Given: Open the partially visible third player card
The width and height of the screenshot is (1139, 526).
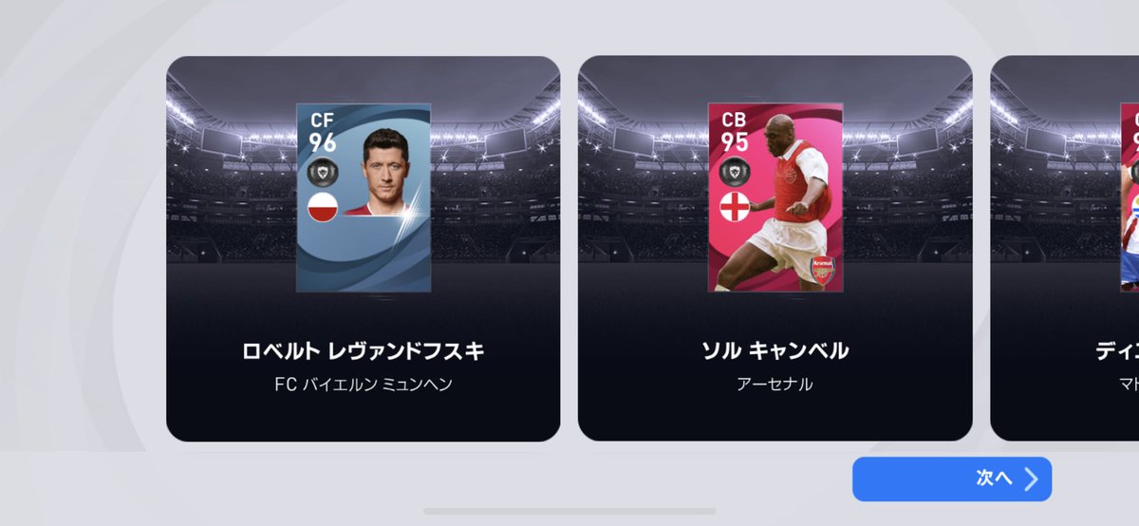Looking at the screenshot, I should pyautogui.click(x=1129, y=197).
